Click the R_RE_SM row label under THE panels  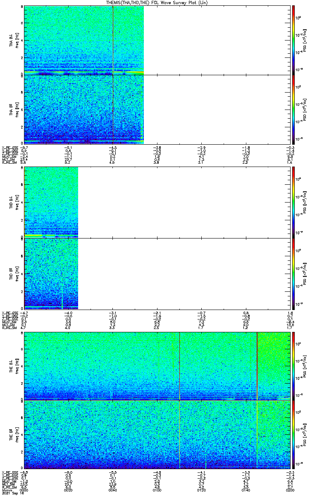pos(9,487)
